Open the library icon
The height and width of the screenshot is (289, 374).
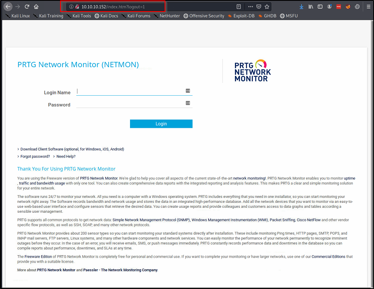pos(311,7)
